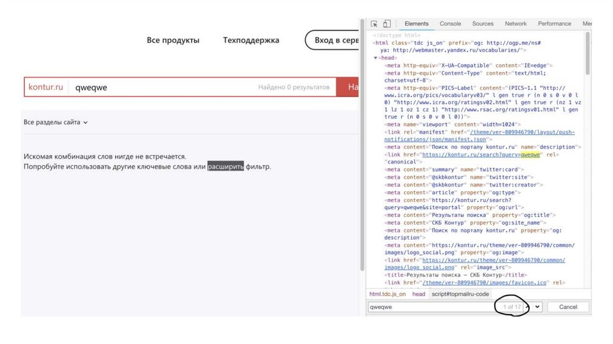Open the Sources tab
Viewport: 613px width, 344px height.
pyautogui.click(x=482, y=23)
